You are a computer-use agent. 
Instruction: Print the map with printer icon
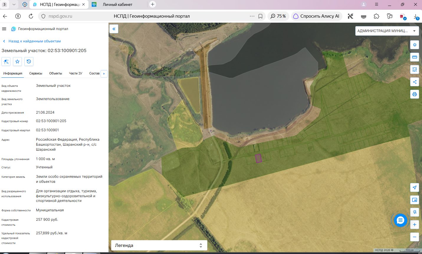click(415, 94)
